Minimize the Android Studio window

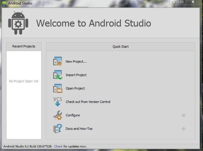point(174,2)
